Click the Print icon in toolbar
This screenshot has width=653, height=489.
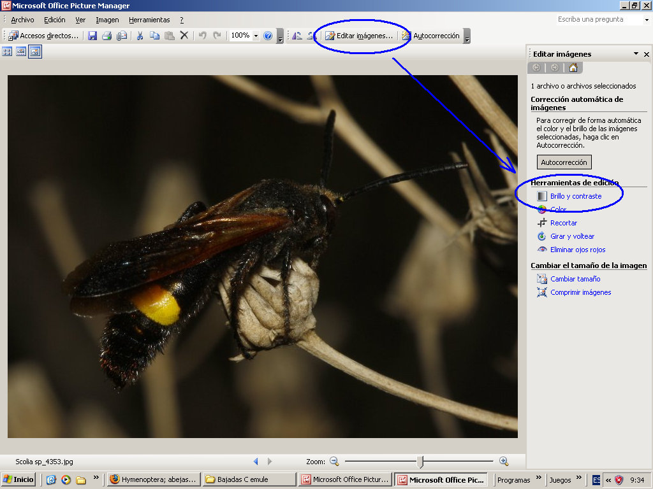tap(107, 36)
